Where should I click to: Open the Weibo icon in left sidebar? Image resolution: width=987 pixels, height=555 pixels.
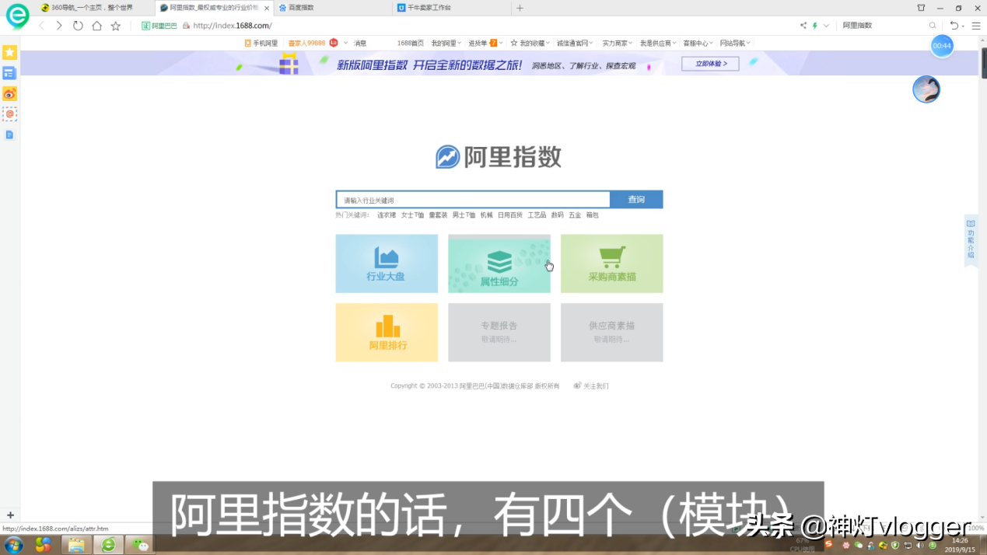pyautogui.click(x=9, y=94)
